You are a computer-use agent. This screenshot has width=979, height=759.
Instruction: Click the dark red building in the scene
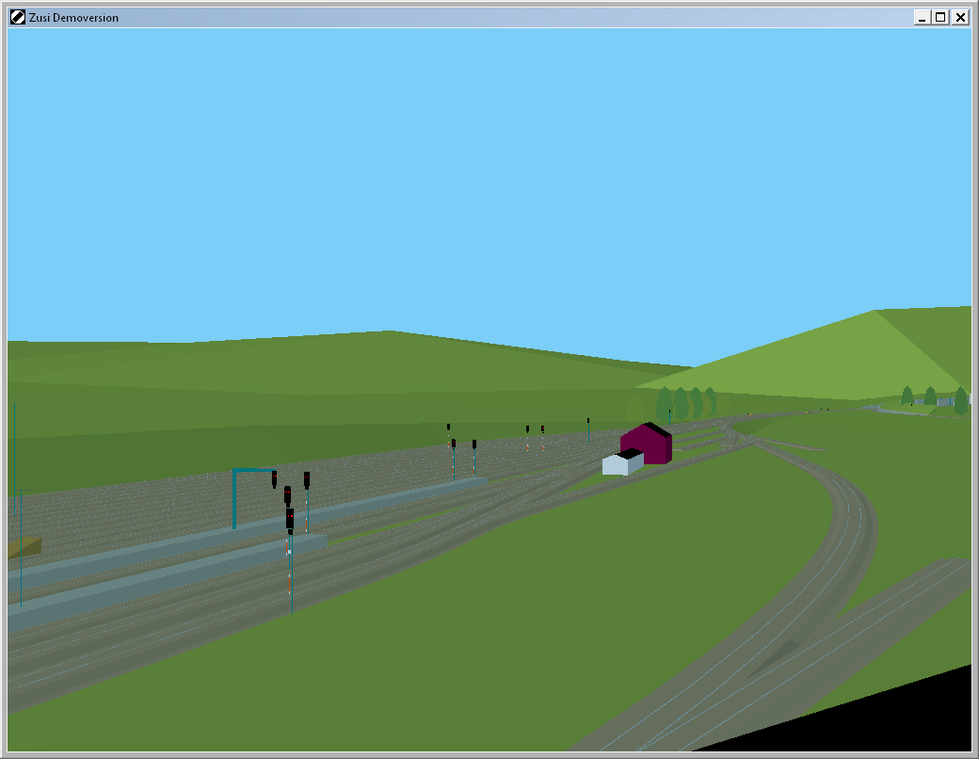coord(647,444)
